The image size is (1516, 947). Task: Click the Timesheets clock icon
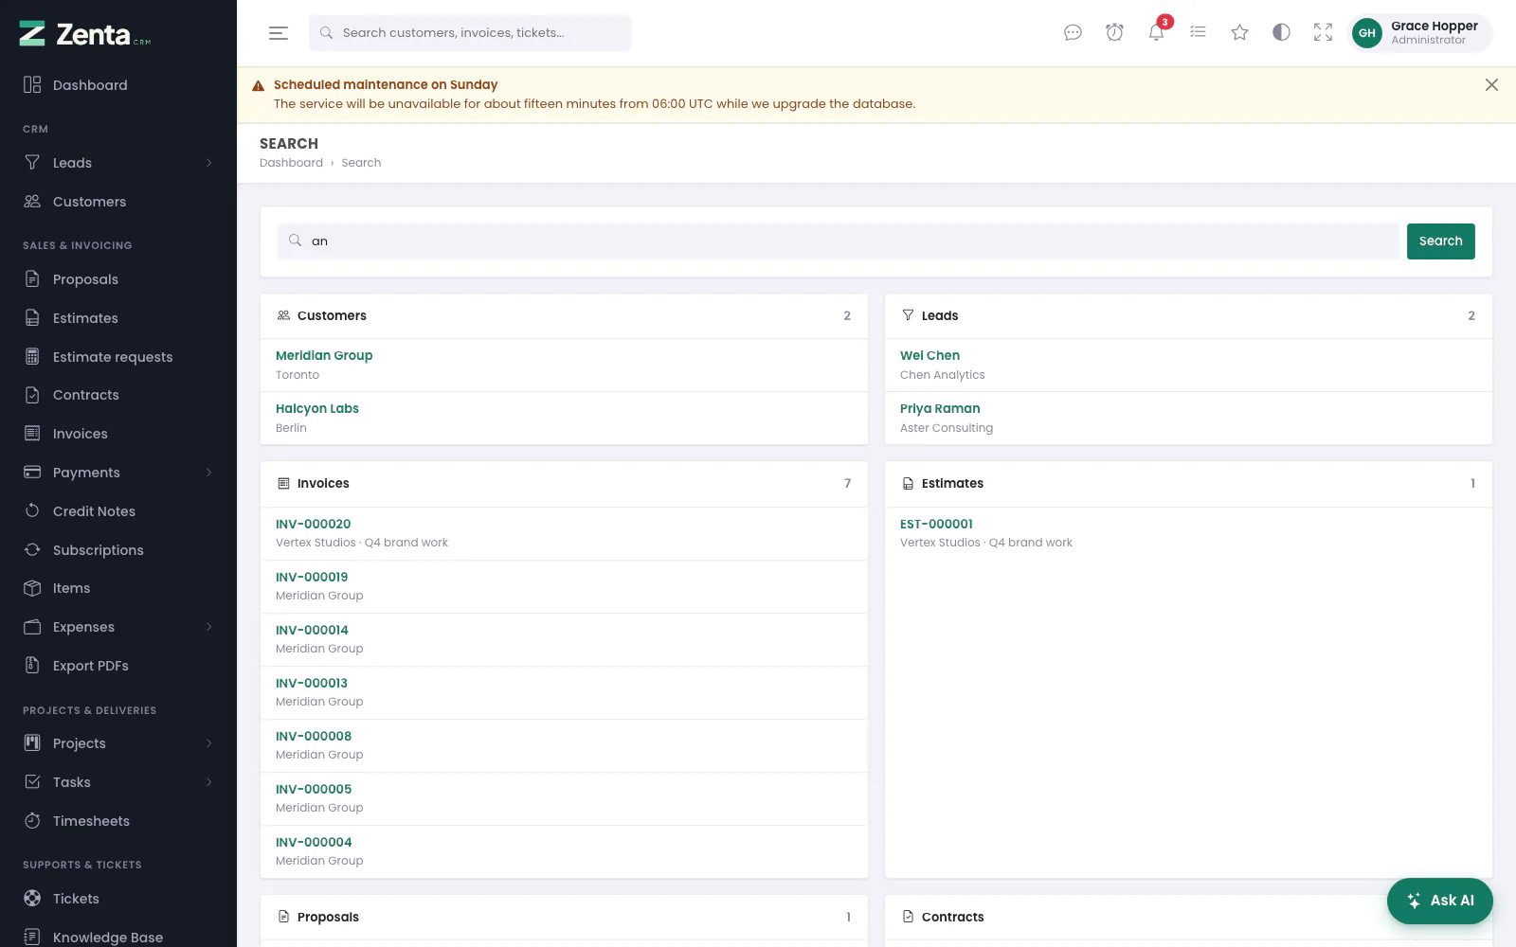click(x=32, y=821)
